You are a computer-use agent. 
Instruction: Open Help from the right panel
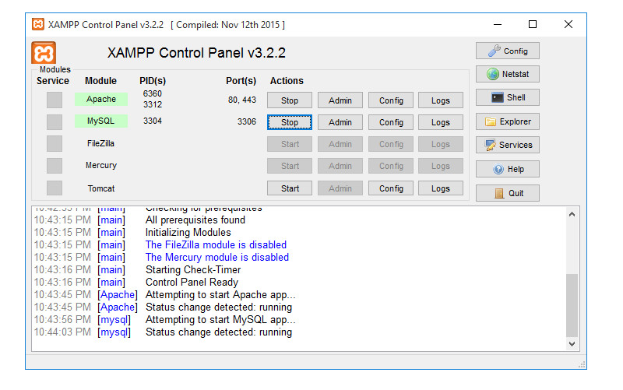[507, 169]
